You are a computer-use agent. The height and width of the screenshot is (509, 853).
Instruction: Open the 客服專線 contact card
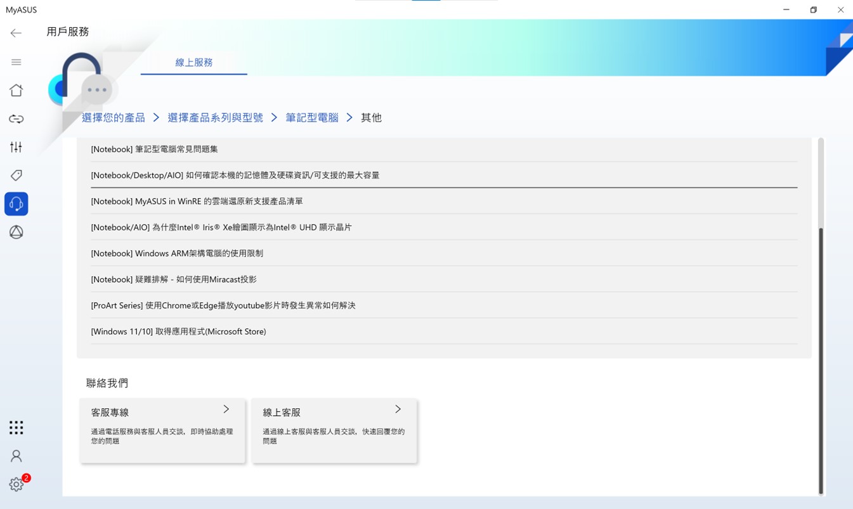pos(162,430)
